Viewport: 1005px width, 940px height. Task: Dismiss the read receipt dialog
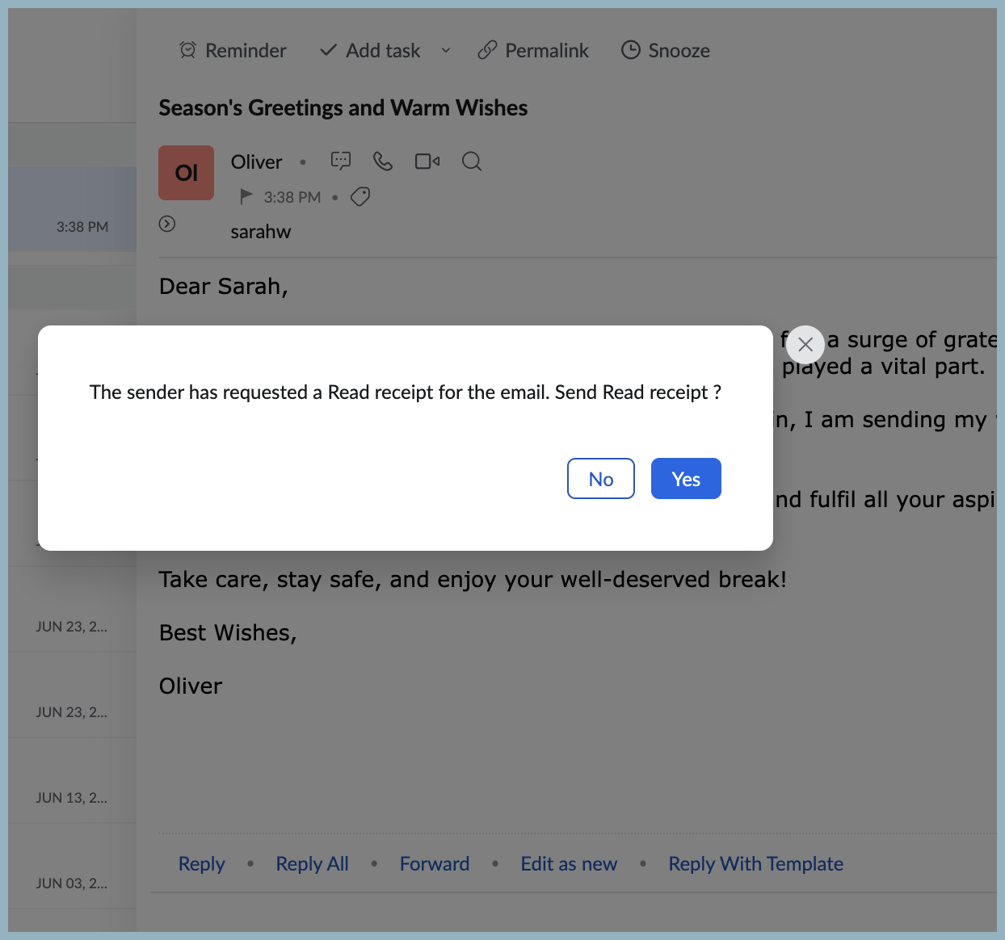805,345
